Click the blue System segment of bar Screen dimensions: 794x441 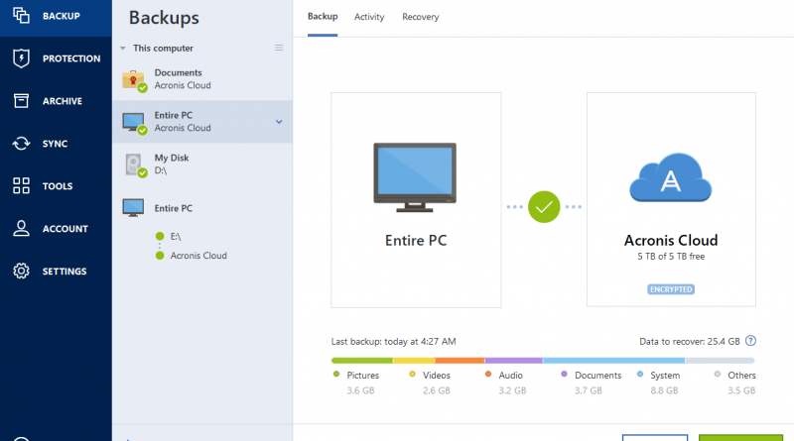pos(613,361)
